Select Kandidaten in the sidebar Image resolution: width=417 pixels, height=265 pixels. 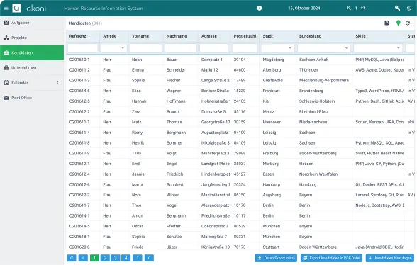(x=32, y=52)
